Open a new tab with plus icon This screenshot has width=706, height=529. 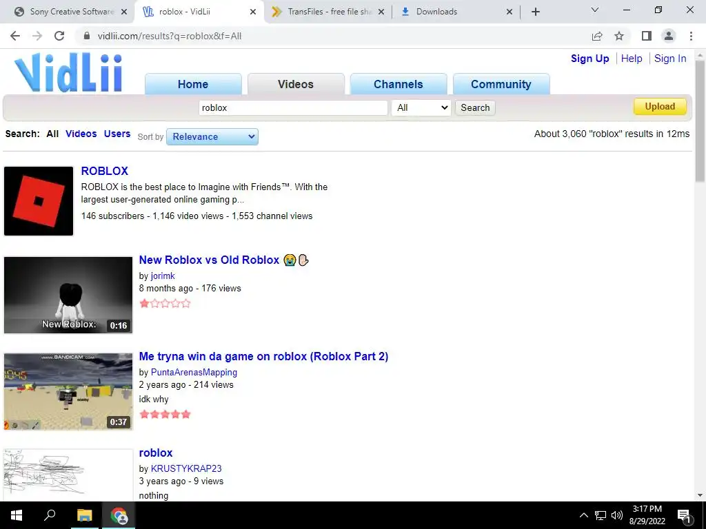click(x=535, y=12)
